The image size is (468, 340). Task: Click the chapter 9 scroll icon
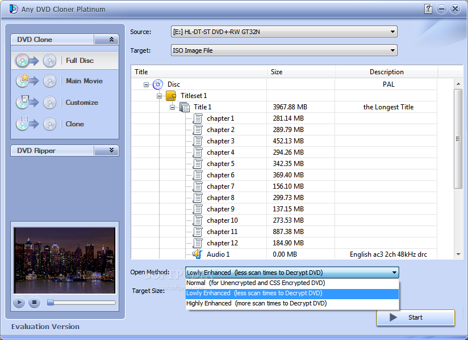coord(197,209)
